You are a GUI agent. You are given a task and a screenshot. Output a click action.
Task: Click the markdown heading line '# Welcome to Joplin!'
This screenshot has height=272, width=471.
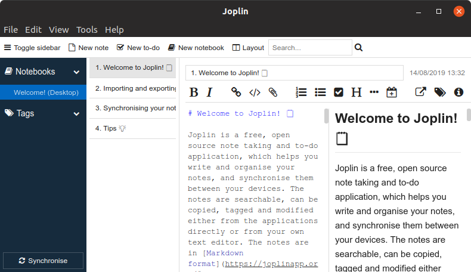[x=241, y=113]
